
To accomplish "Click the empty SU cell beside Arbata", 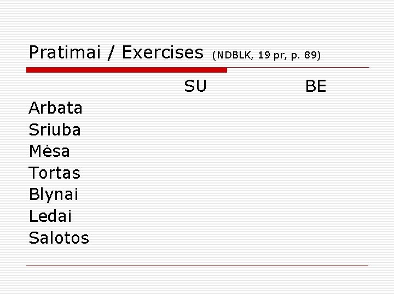I will point(195,108).
